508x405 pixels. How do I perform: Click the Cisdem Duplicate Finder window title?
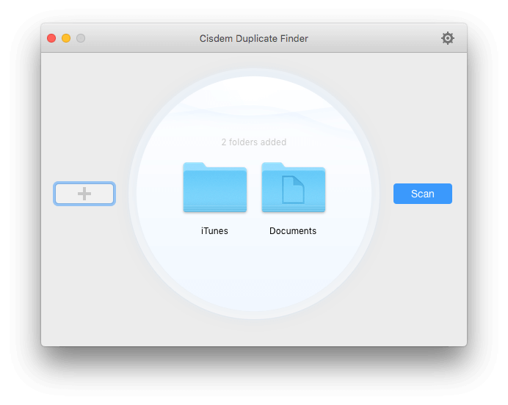[254, 39]
